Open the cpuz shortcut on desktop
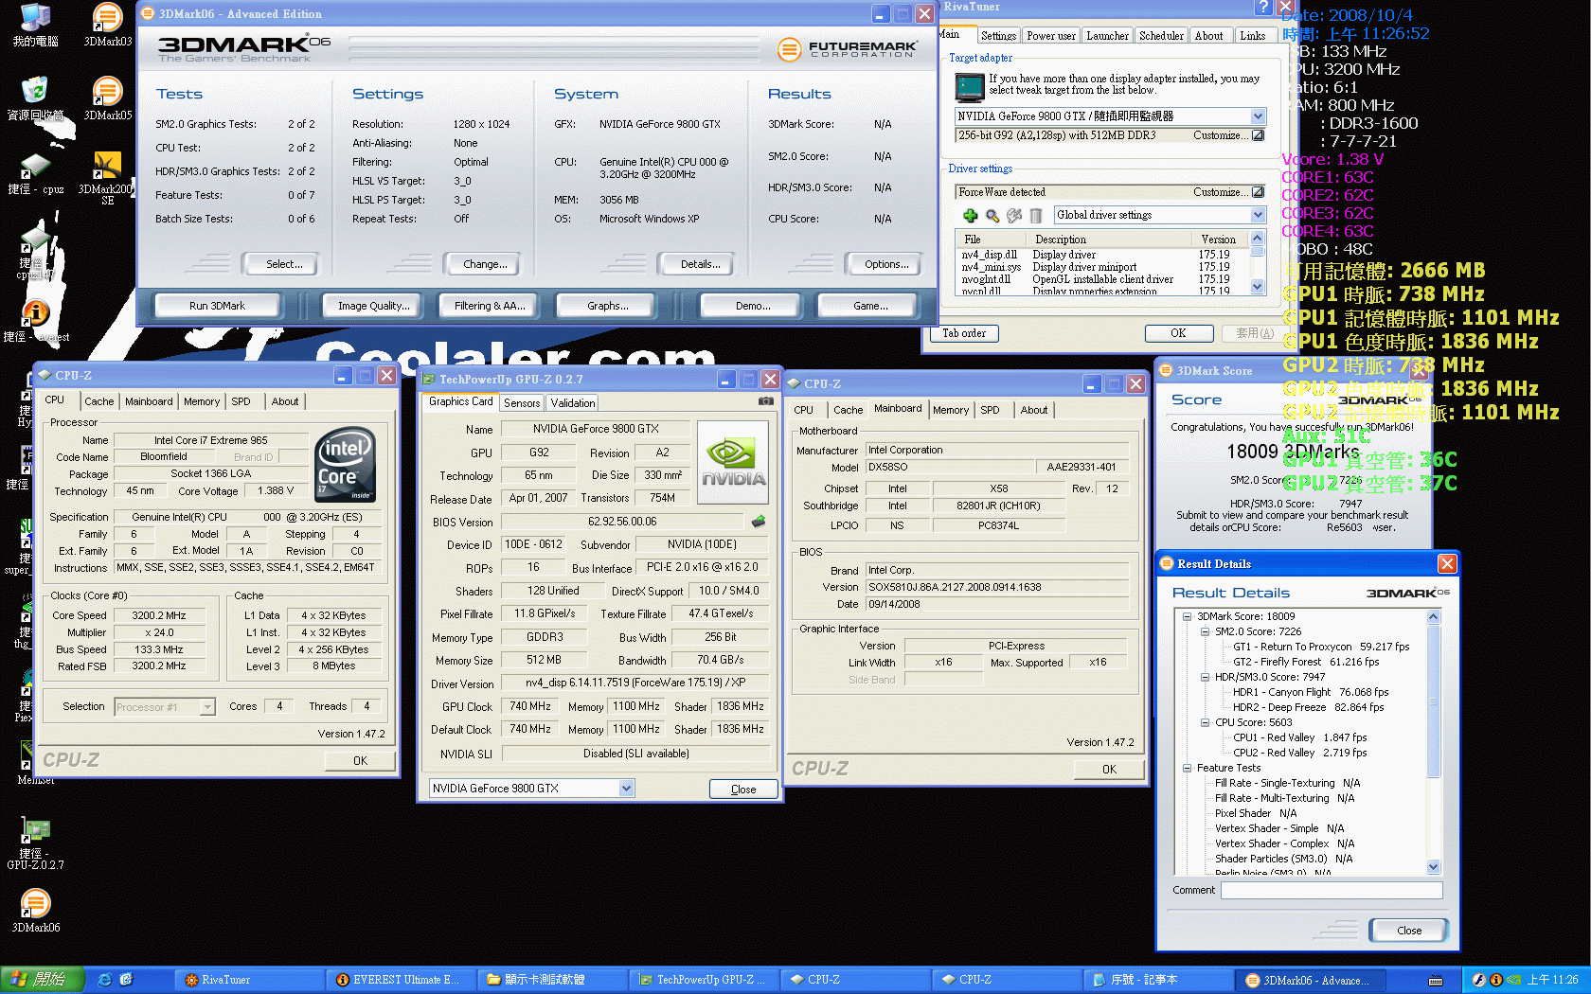The height and width of the screenshot is (994, 1591). pyautogui.click(x=35, y=174)
